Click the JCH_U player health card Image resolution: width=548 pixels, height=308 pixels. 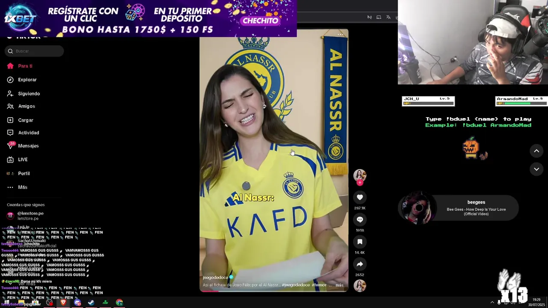[428, 101]
